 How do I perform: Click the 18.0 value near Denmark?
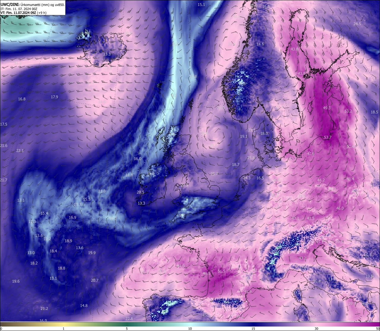(x=264, y=133)
